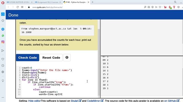
Task: Add page to bookmarks with heart icon
Action: 160,7
